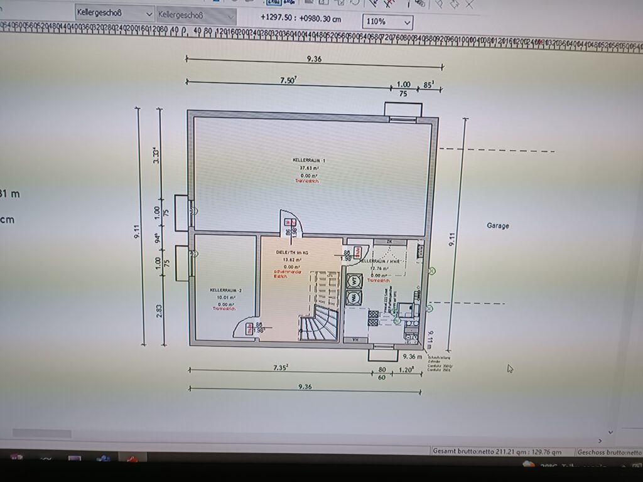The height and width of the screenshot is (482, 643).
Task: Select the WA washing machine symbol
Action: pos(355,297)
